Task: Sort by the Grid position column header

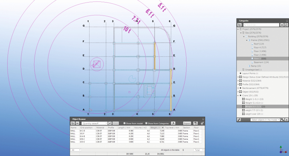Action: [x=87, y=127]
